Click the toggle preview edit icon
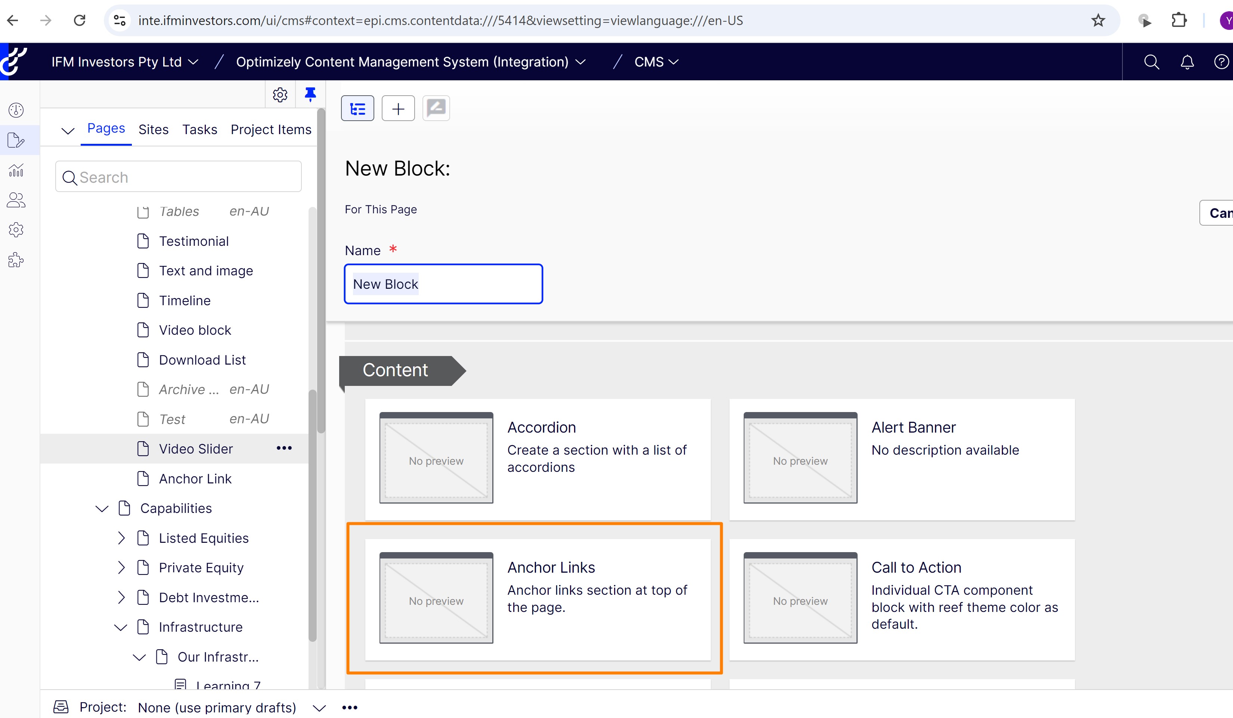The width and height of the screenshot is (1233, 718). (x=436, y=108)
